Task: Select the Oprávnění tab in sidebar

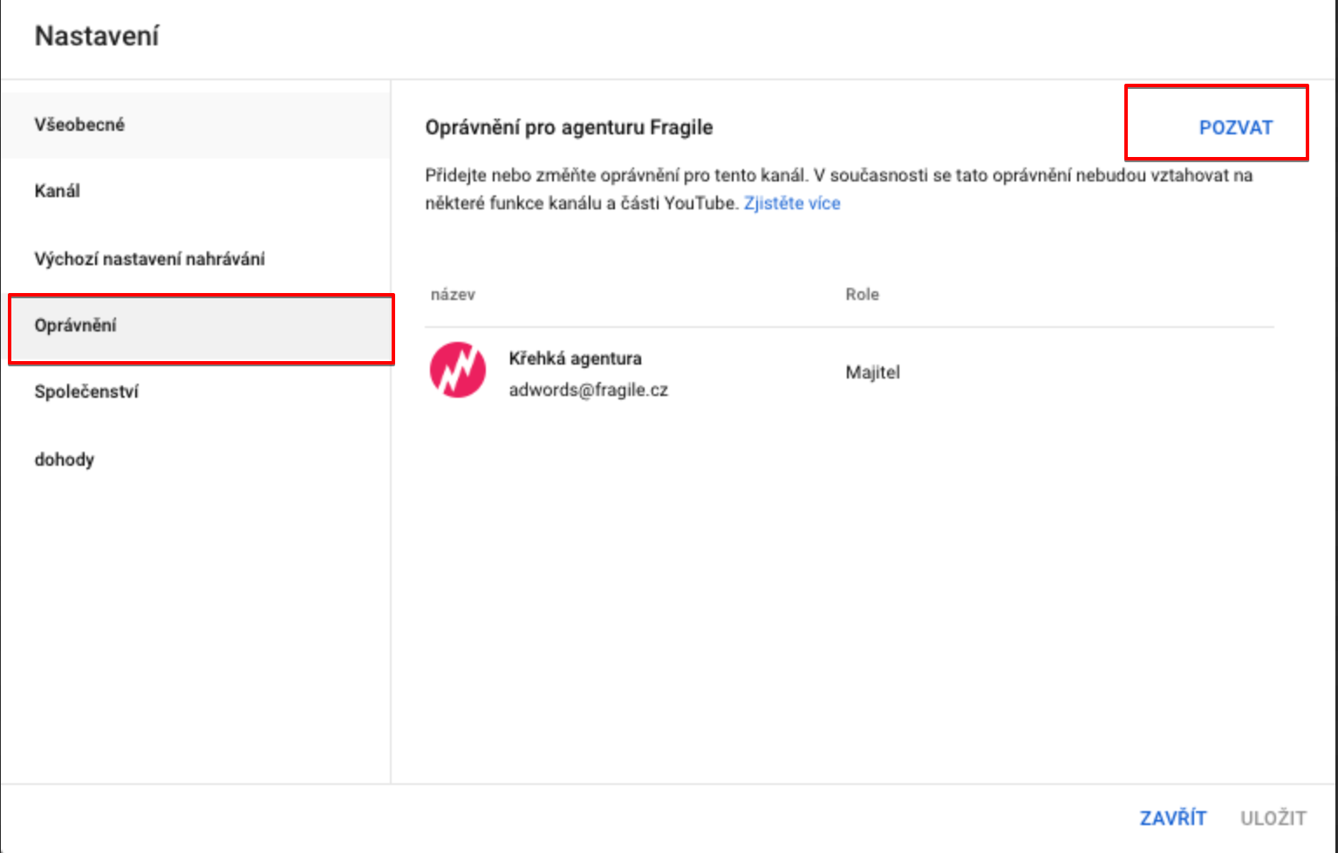Action: (x=76, y=325)
